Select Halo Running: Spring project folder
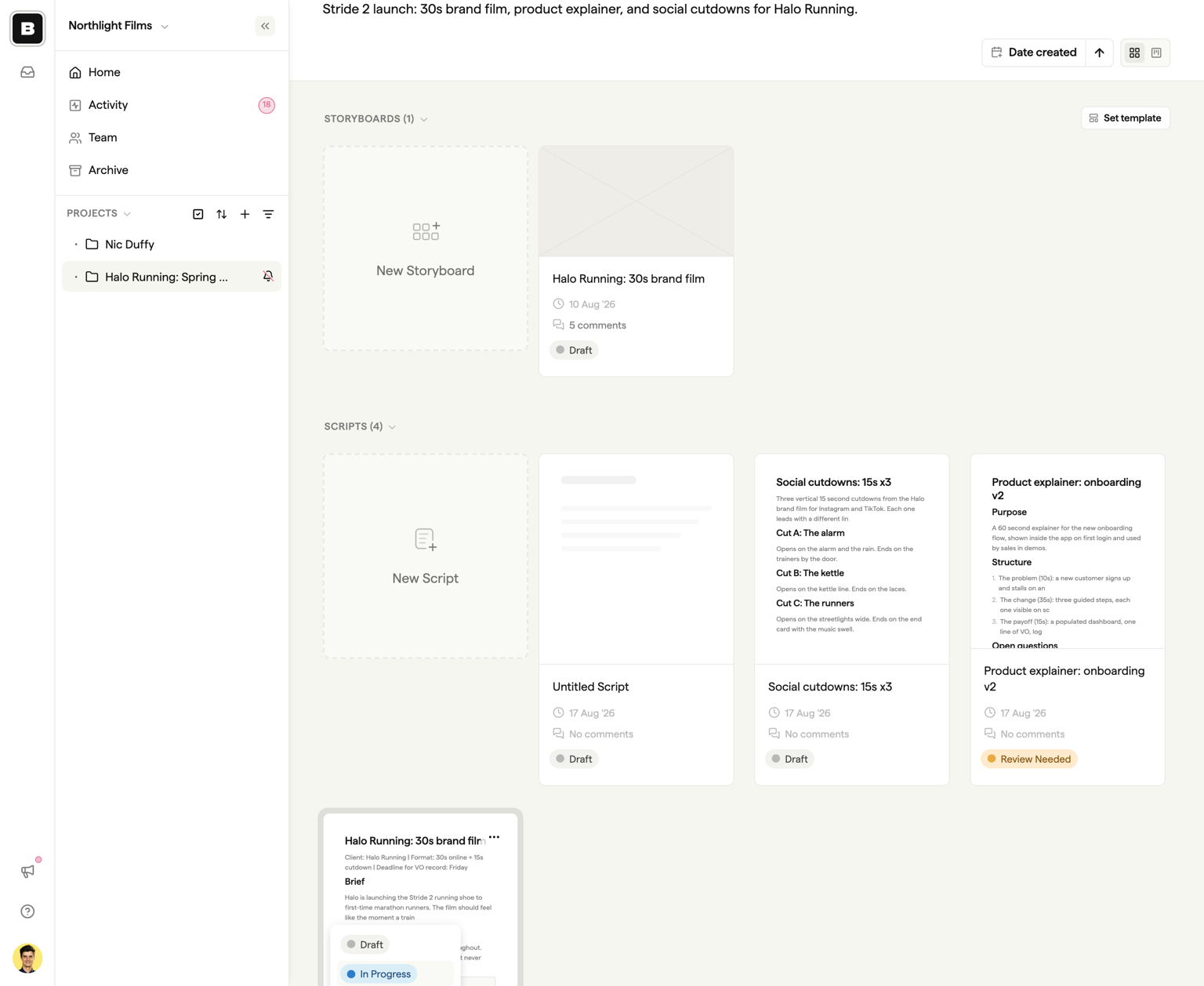The height and width of the screenshot is (986, 1204). (x=172, y=277)
